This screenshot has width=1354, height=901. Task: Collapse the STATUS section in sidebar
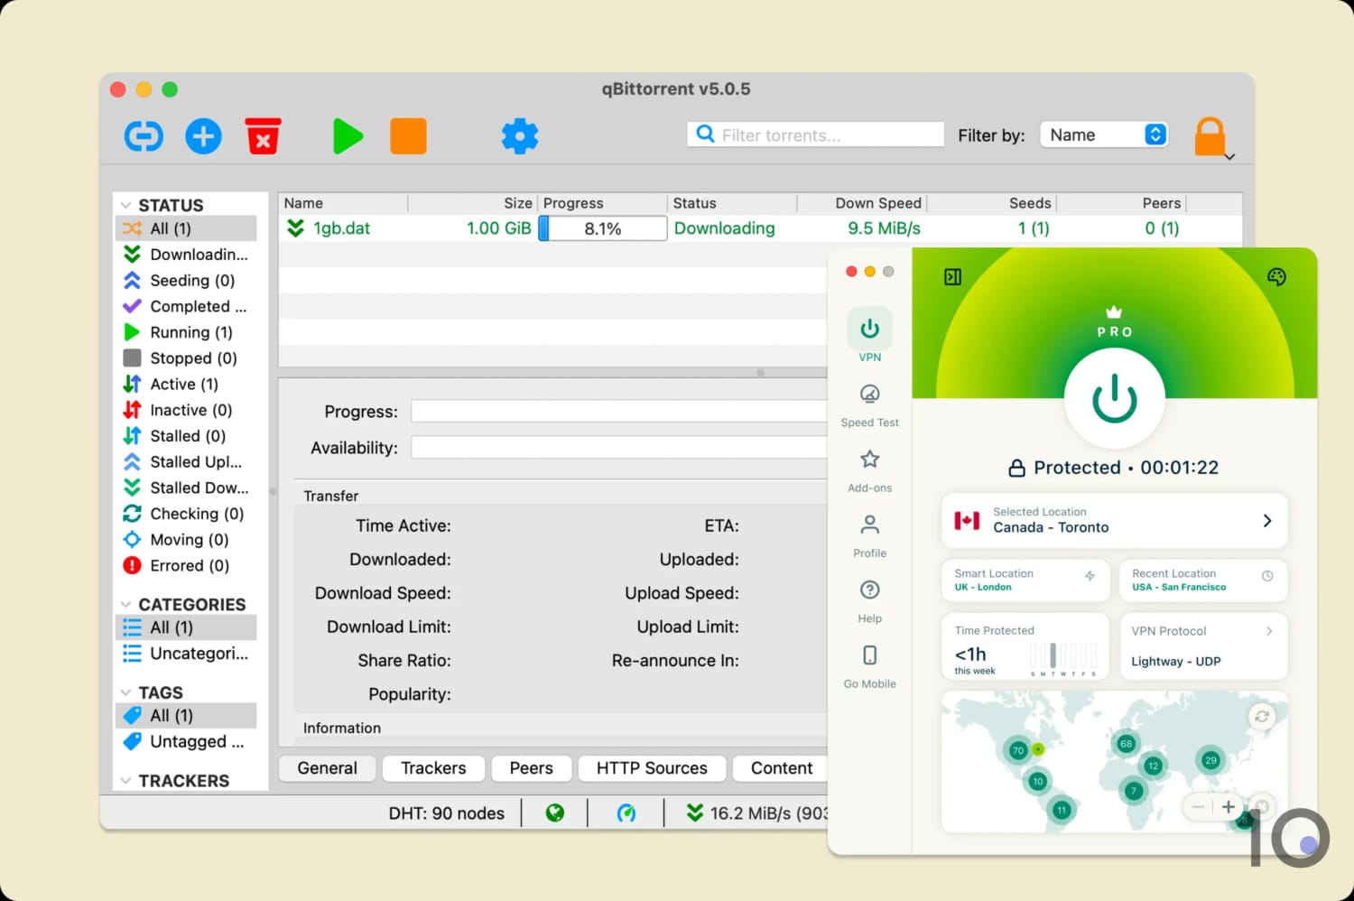(126, 205)
